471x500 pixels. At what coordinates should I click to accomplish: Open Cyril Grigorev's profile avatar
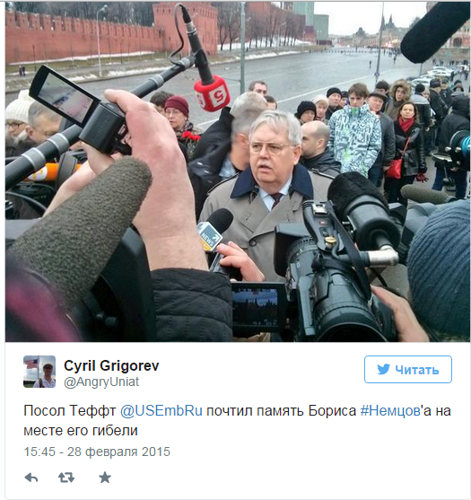(39, 372)
